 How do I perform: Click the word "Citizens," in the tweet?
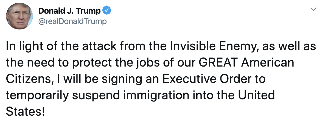28,79
